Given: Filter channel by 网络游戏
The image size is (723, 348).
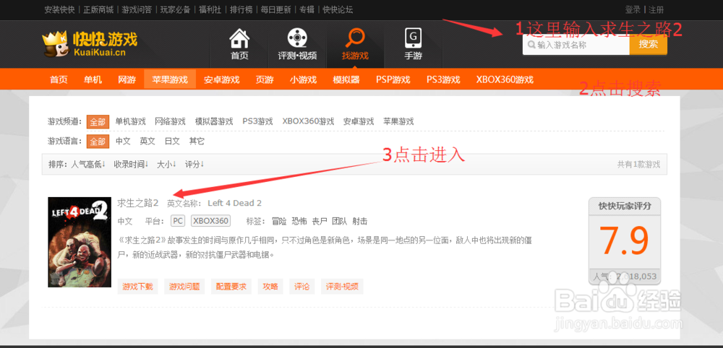Looking at the screenshot, I should tap(170, 121).
